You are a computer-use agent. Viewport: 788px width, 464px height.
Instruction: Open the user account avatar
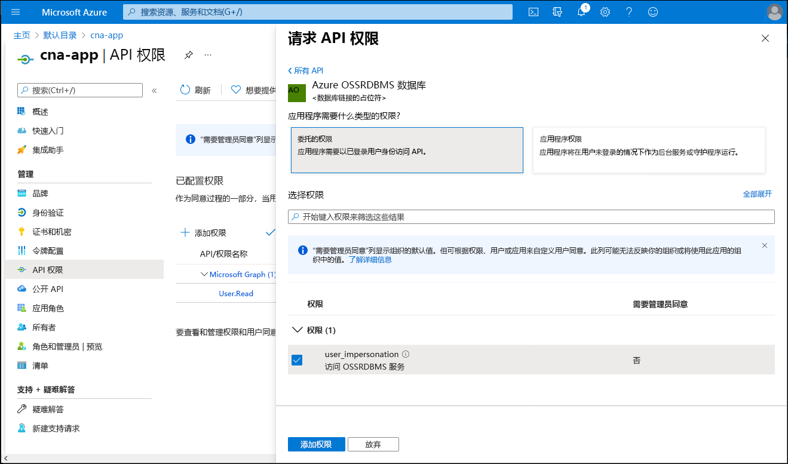pos(774,12)
